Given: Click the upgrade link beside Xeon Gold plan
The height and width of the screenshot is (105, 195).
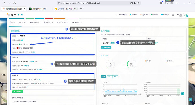Looking at the screenshot, I should [x=39, y=79].
